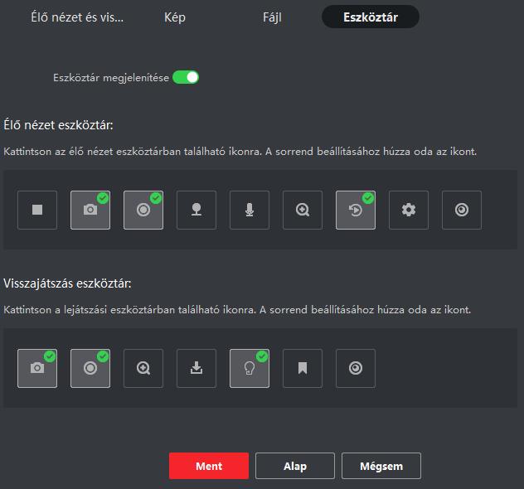Image resolution: width=524 pixels, height=489 pixels.
Task: Save settings with the Ment button
Action: [x=209, y=466]
